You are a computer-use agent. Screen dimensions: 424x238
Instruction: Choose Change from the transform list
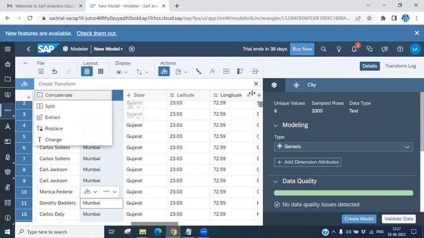(x=73, y=139)
